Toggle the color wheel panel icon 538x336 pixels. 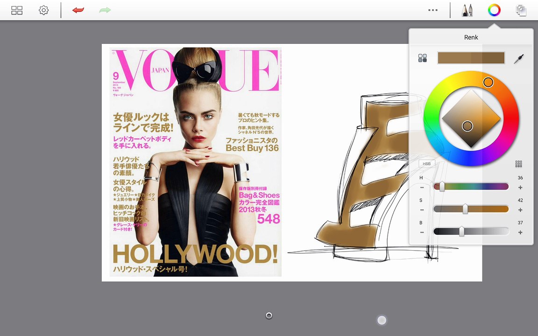point(494,10)
